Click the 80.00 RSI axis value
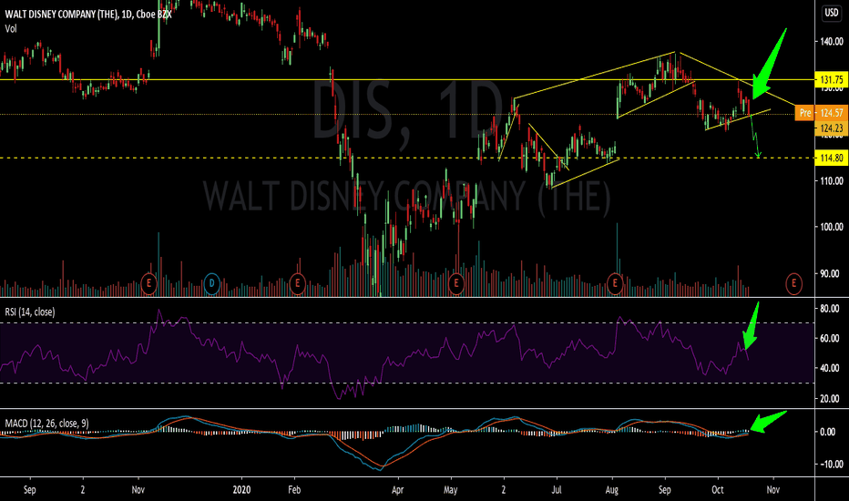 coord(830,309)
